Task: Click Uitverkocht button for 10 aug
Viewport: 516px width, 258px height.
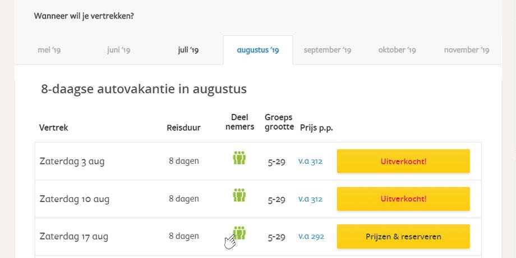Action: [403, 199]
